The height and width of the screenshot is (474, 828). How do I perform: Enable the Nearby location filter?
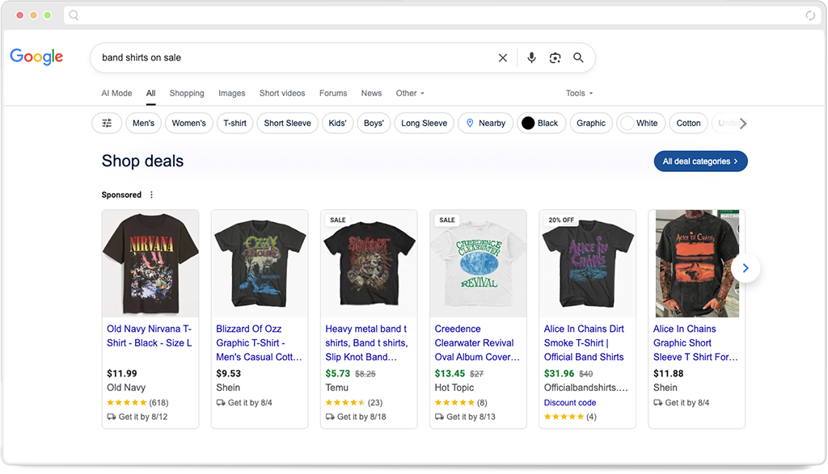(x=485, y=124)
